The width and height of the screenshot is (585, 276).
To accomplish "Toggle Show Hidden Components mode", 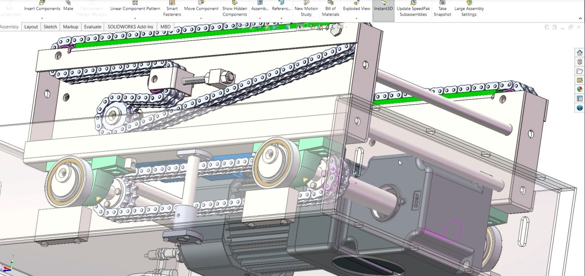I will click(x=234, y=9).
